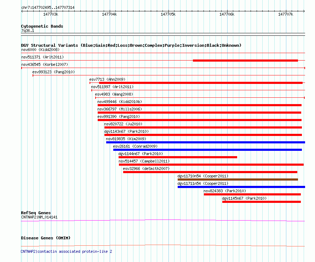Click the red loss bar for dgv1143n67
The height and width of the screenshot is (262, 315).
coord(203,135)
